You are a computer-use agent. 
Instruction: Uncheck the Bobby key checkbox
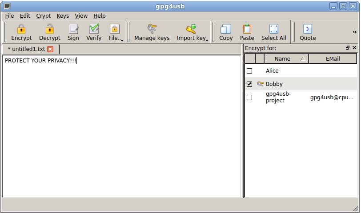[x=249, y=84]
